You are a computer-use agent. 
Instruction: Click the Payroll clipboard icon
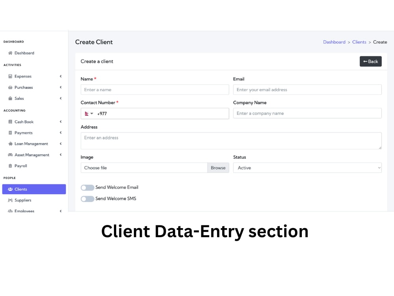pyautogui.click(x=10, y=166)
